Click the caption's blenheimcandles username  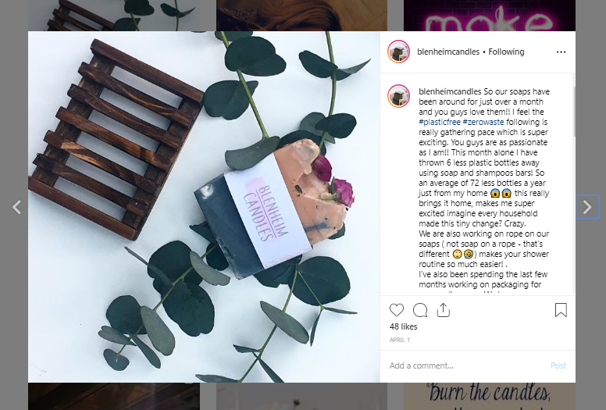click(x=451, y=91)
